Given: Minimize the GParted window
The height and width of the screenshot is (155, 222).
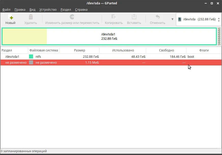Looking at the screenshot, I should click(205, 3).
